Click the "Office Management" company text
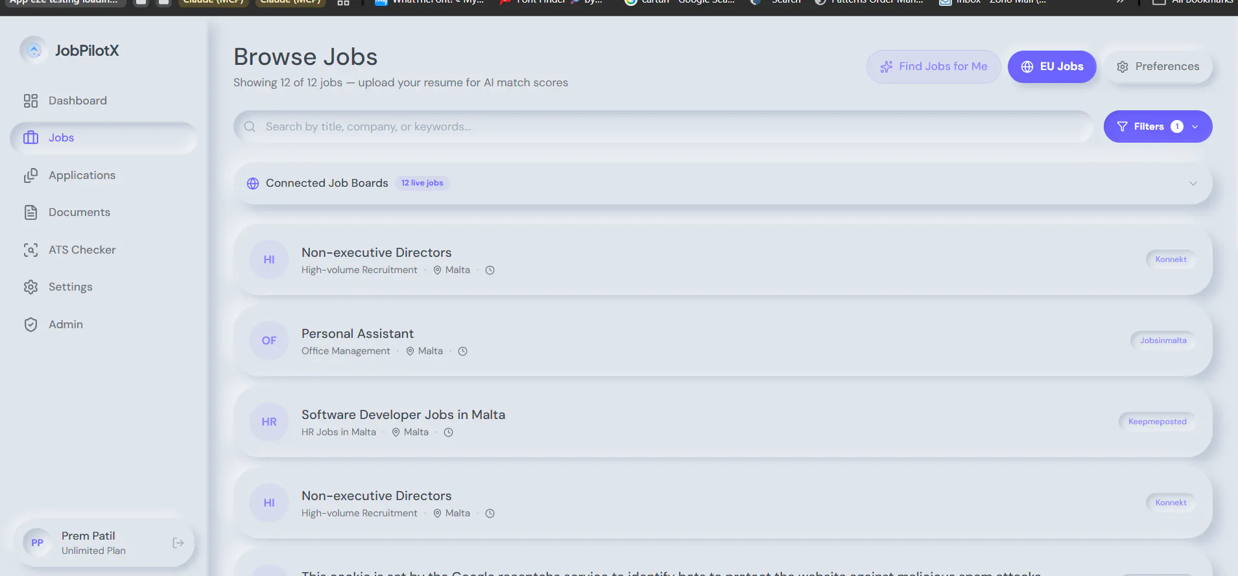Image resolution: width=1238 pixels, height=576 pixels. tap(346, 351)
